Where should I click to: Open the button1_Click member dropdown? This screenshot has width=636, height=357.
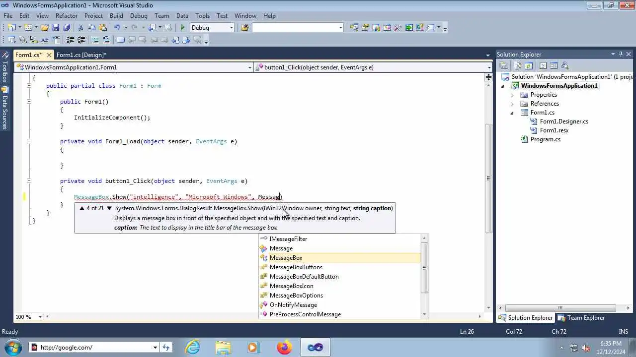click(x=489, y=67)
